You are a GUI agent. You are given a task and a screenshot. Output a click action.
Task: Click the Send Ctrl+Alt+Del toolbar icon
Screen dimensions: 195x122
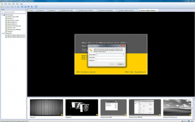8,7
